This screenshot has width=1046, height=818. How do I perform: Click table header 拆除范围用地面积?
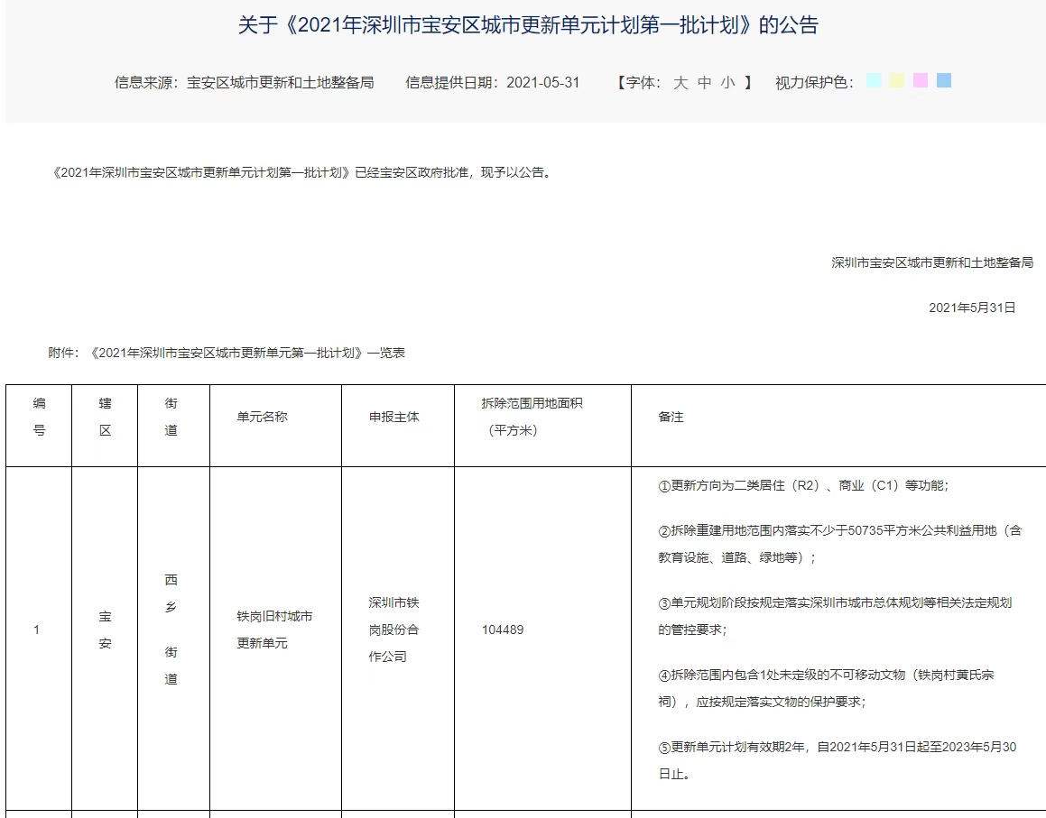(532, 403)
